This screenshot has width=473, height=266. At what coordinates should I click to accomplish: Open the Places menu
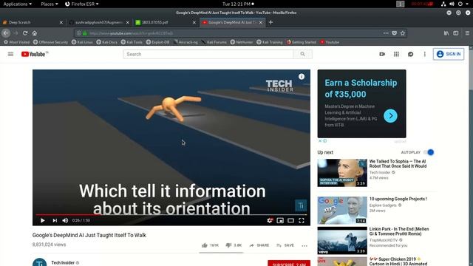pyautogui.click(x=50, y=4)
